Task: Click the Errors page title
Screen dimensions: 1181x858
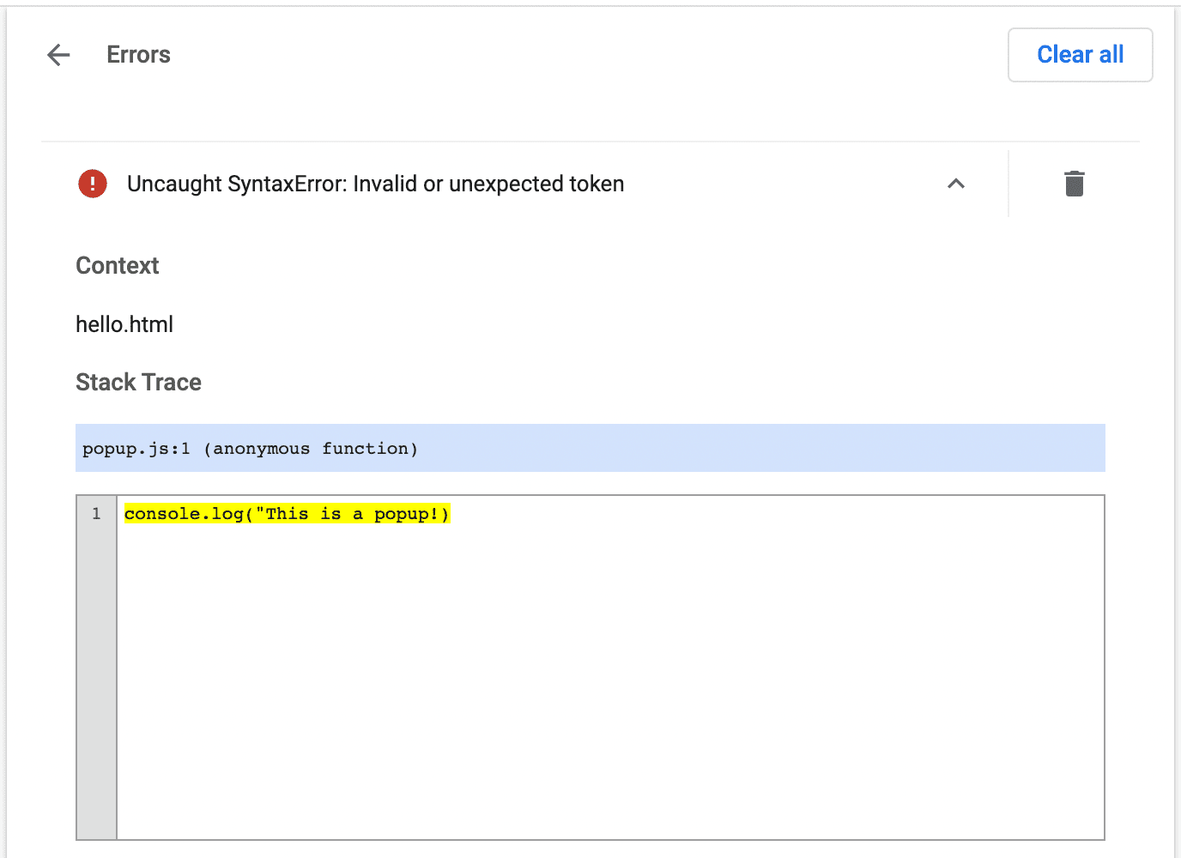Action: pyautogui.click(x=138, y=54)
